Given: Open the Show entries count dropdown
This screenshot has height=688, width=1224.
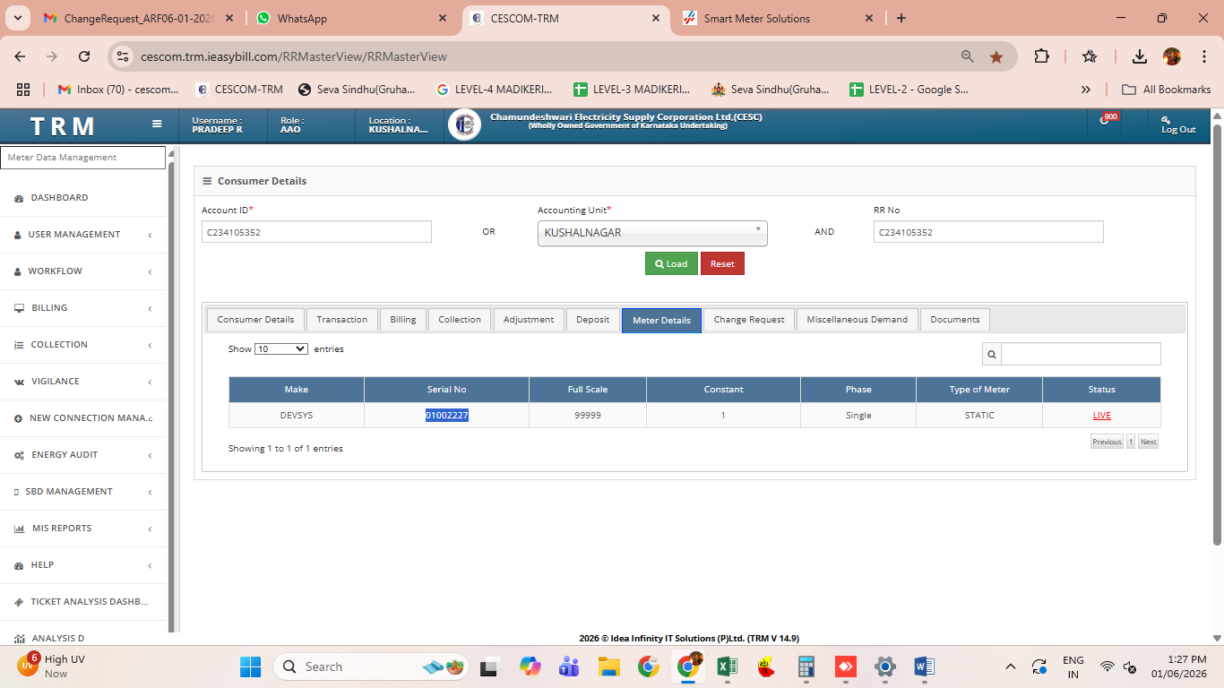Looking at the screenshot, I should [x=281, y=348].
